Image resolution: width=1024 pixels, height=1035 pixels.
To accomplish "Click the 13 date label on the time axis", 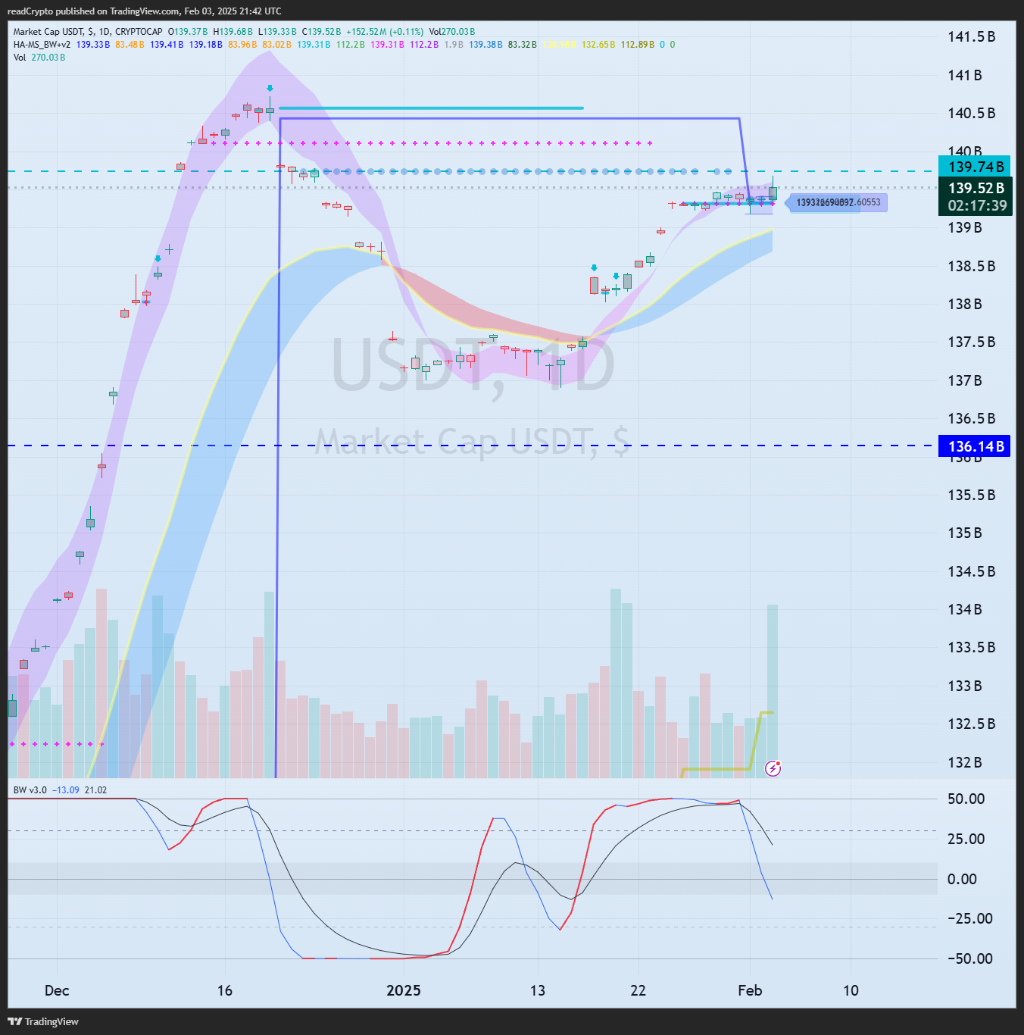I will 538,990.
